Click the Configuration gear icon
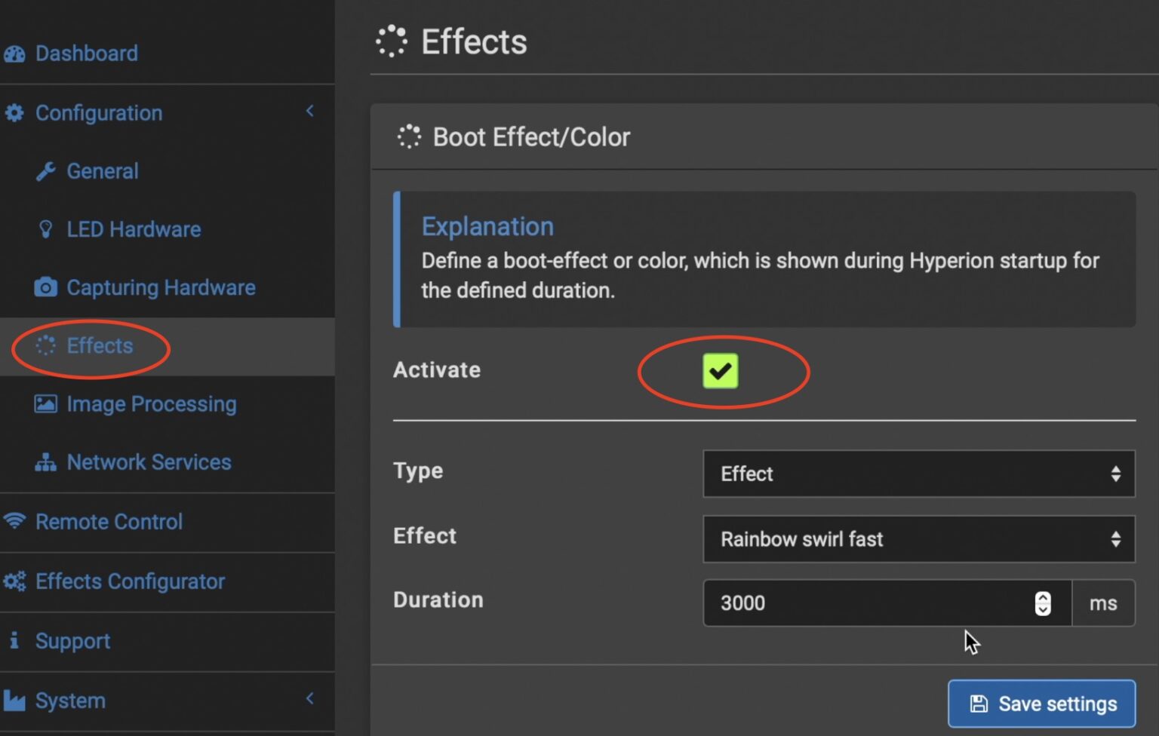Screen dimensions: 1159x736 14,113
